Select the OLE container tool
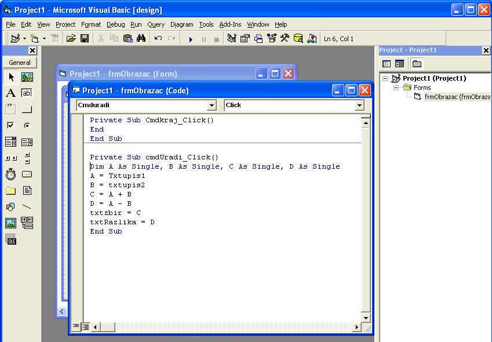 point(11,239)
